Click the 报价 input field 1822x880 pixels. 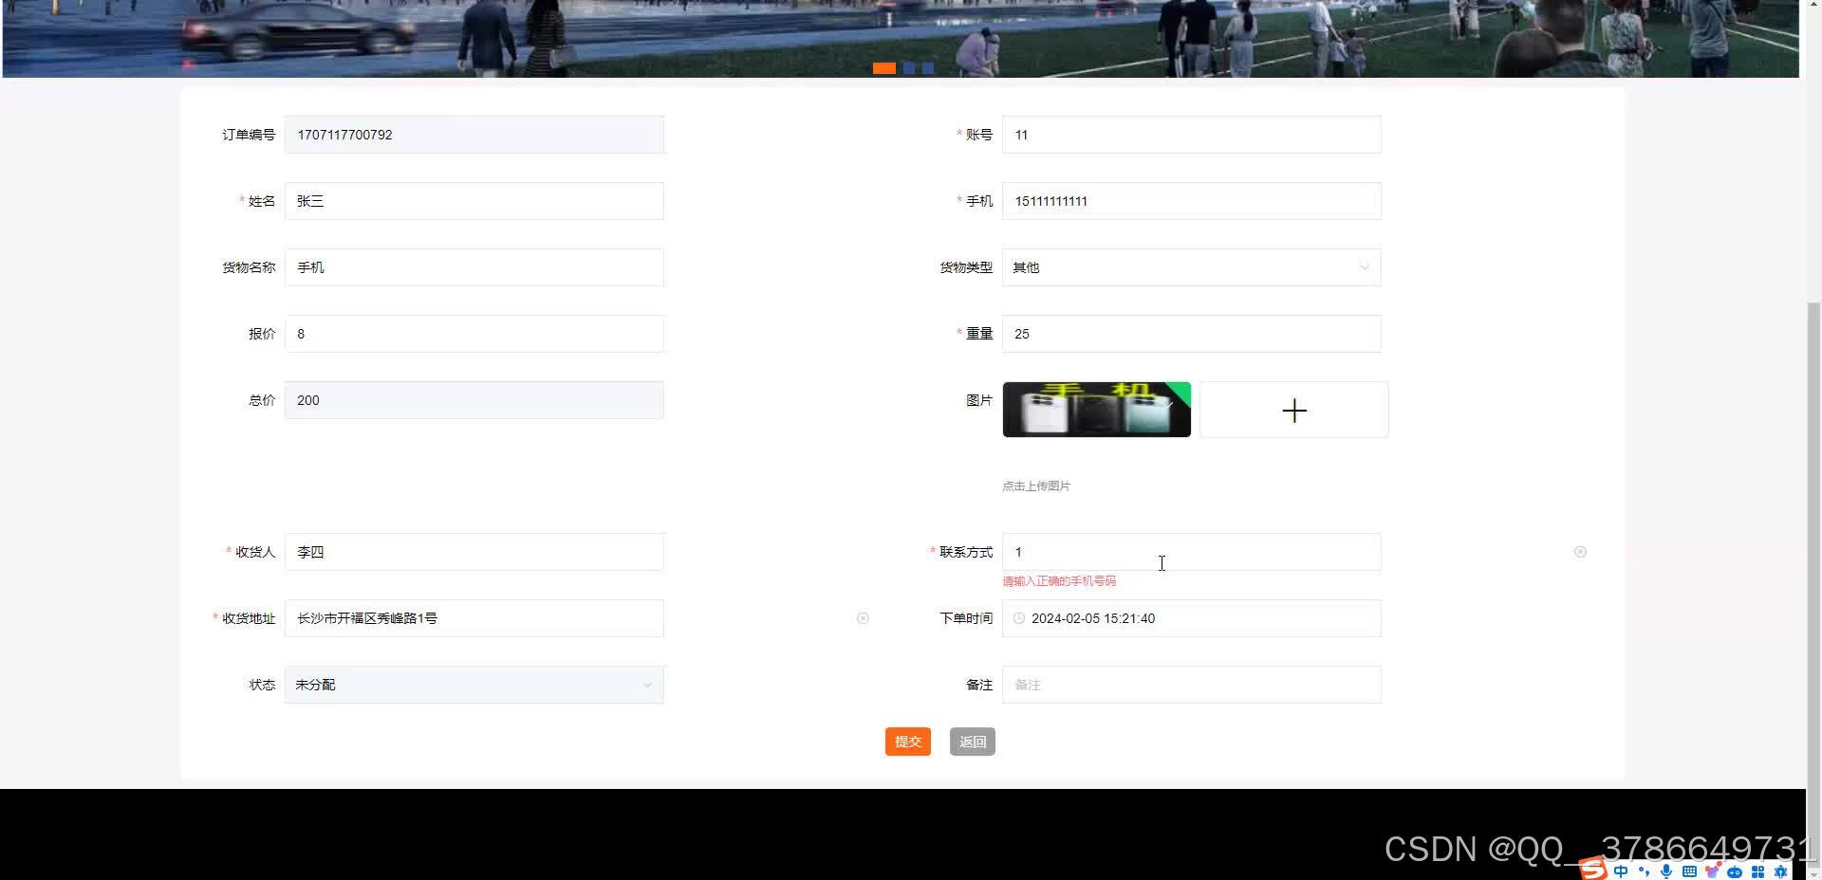[x=474, y=334]
